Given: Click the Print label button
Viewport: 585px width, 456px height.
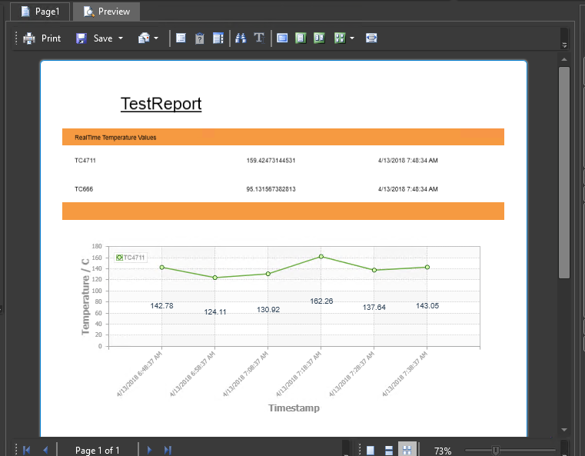Looking at the screenshot, I should 51,38.
